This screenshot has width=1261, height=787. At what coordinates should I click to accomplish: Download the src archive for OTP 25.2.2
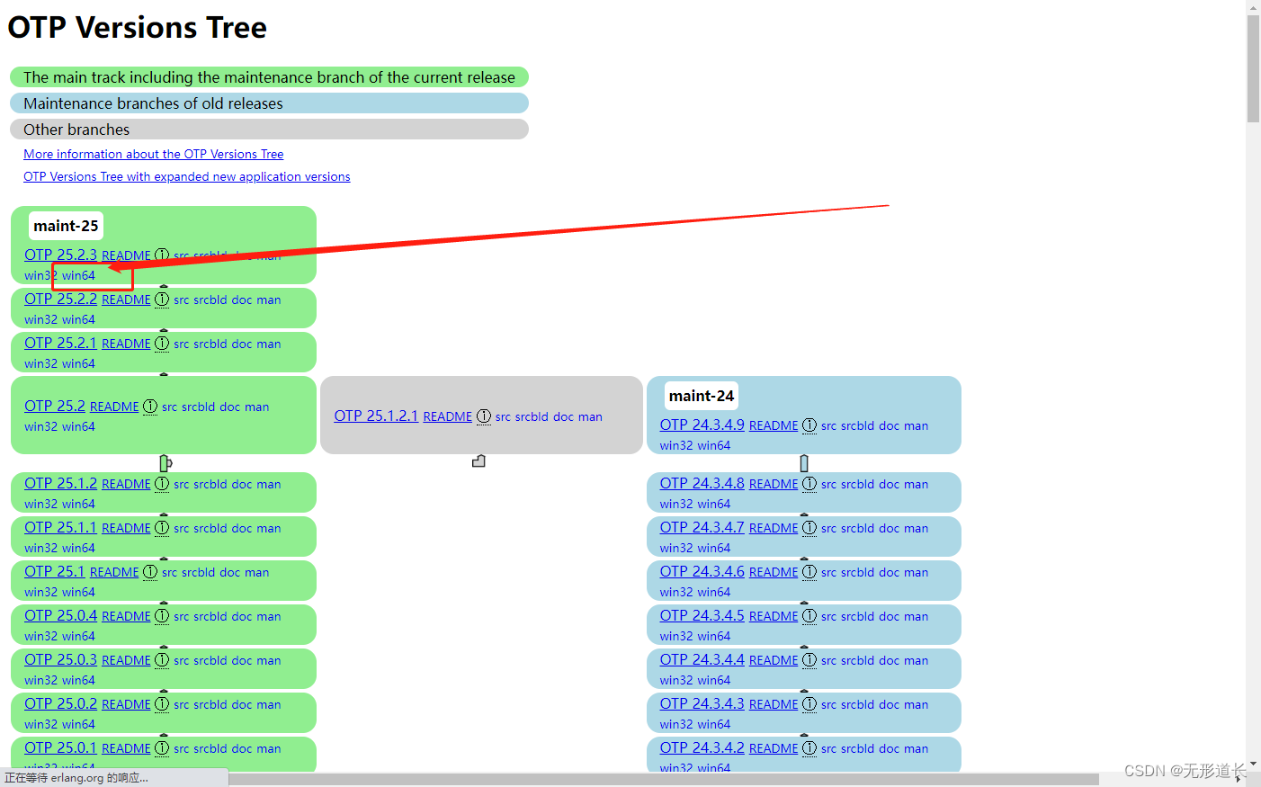[x=181, y=300]
